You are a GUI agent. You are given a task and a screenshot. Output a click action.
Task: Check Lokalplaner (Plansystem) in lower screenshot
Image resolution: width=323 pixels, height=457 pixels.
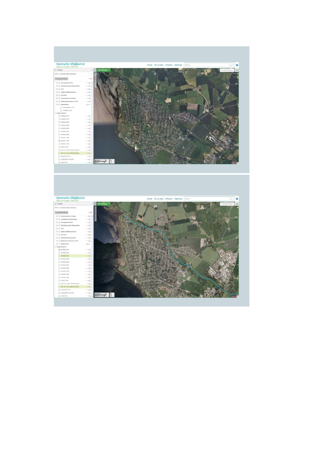click(59, 219)
